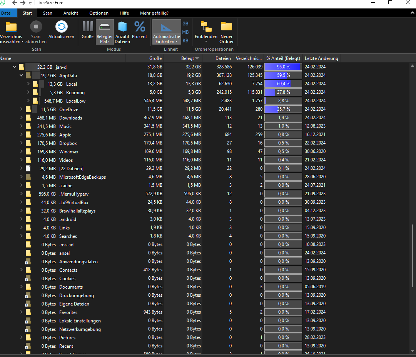This screenshot has width=416, height=357.
Task: Open Verzeichnis auswählen folder icon
Action: click(x=11, y=27)
